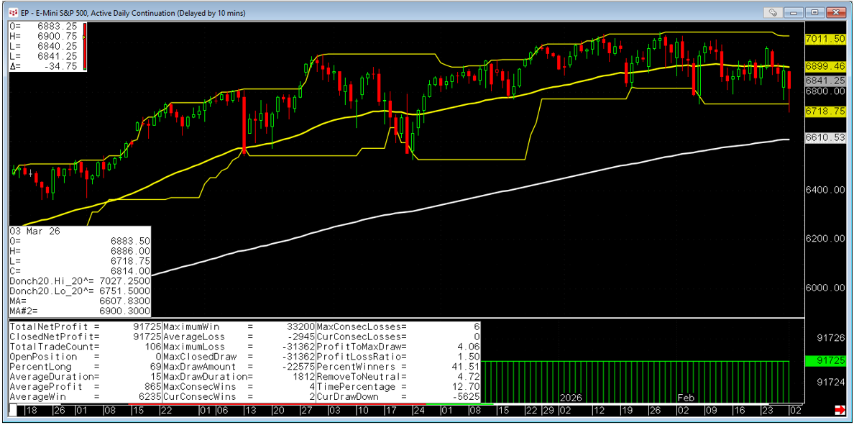The height and width of the screenshot is (425, 854).
Task: Close the E-Mini S&P 500 chart window
Action: (836, 12)
